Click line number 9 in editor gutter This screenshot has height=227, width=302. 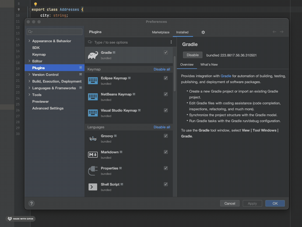(19, 10)
